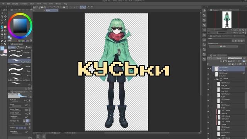The image size is (247, 139).
Task: Click the Navigator zoom in icon
Action: (237, 30)
